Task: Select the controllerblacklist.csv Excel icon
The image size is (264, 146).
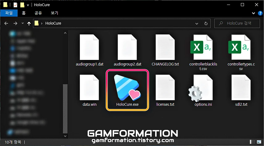Action: 201,47
